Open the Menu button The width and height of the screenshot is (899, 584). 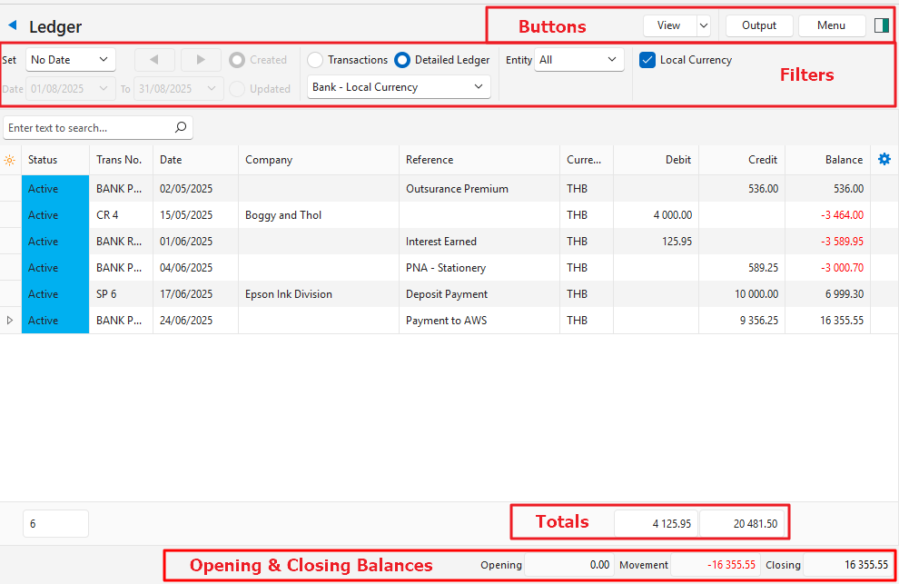tap(831, 25)
